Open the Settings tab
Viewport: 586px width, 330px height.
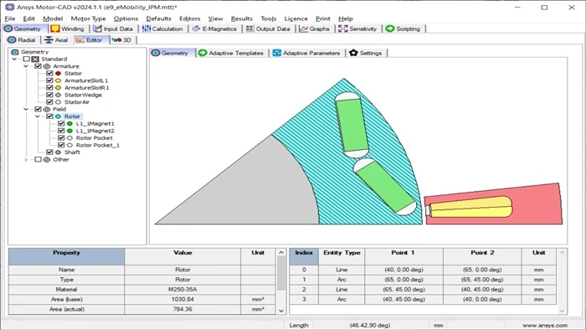tap(366, 53)
